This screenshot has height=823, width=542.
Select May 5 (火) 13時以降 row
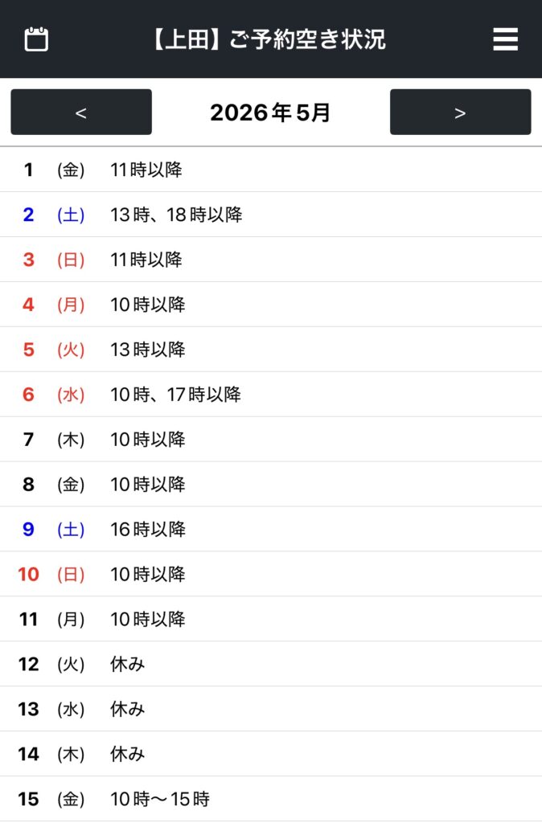click(x=271, y=350)
